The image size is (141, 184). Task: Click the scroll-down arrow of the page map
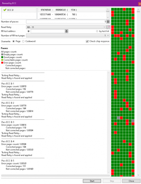pos(138,175)
